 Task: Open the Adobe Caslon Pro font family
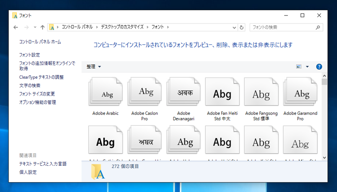[x=145, y=92]
